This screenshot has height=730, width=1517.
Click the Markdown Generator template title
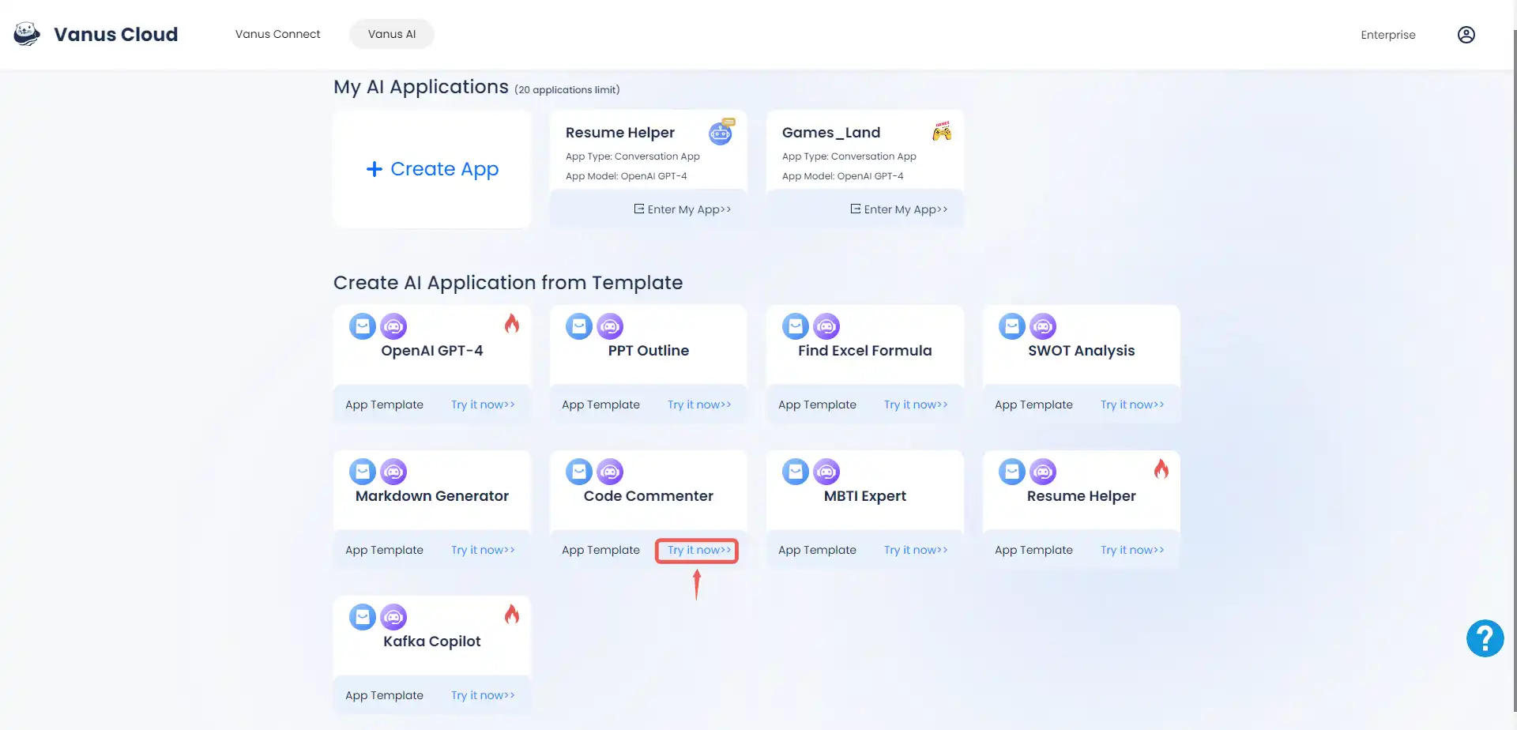coord(432,496)
